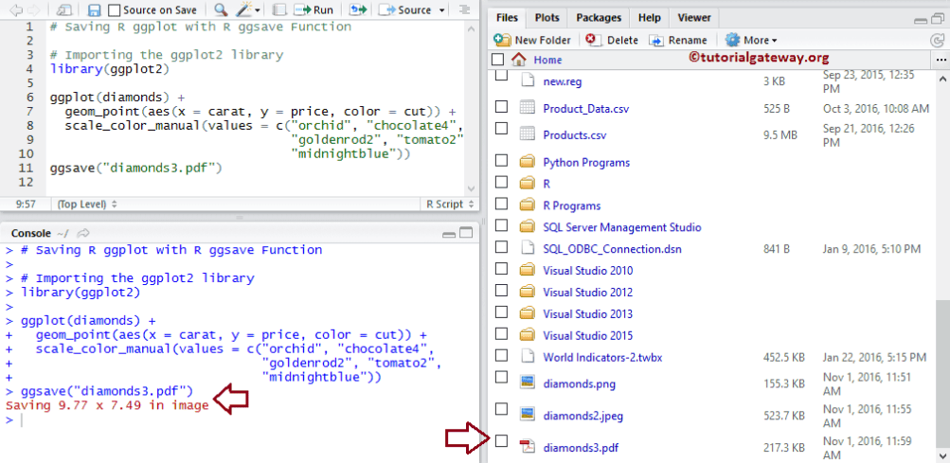Open the More dropdown in Files pane
The width and height of the screenshot is (950, 463).
[751, 40]
